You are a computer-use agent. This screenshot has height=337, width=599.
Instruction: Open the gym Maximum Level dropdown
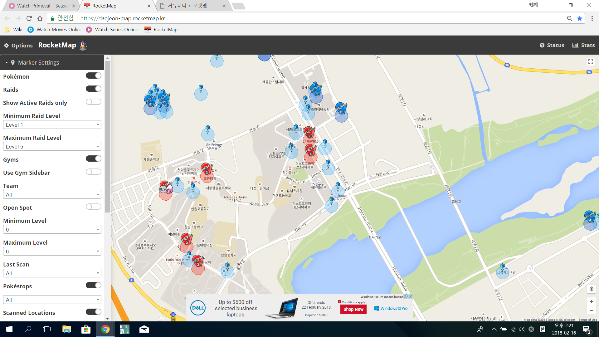click(x=52, y=252)
